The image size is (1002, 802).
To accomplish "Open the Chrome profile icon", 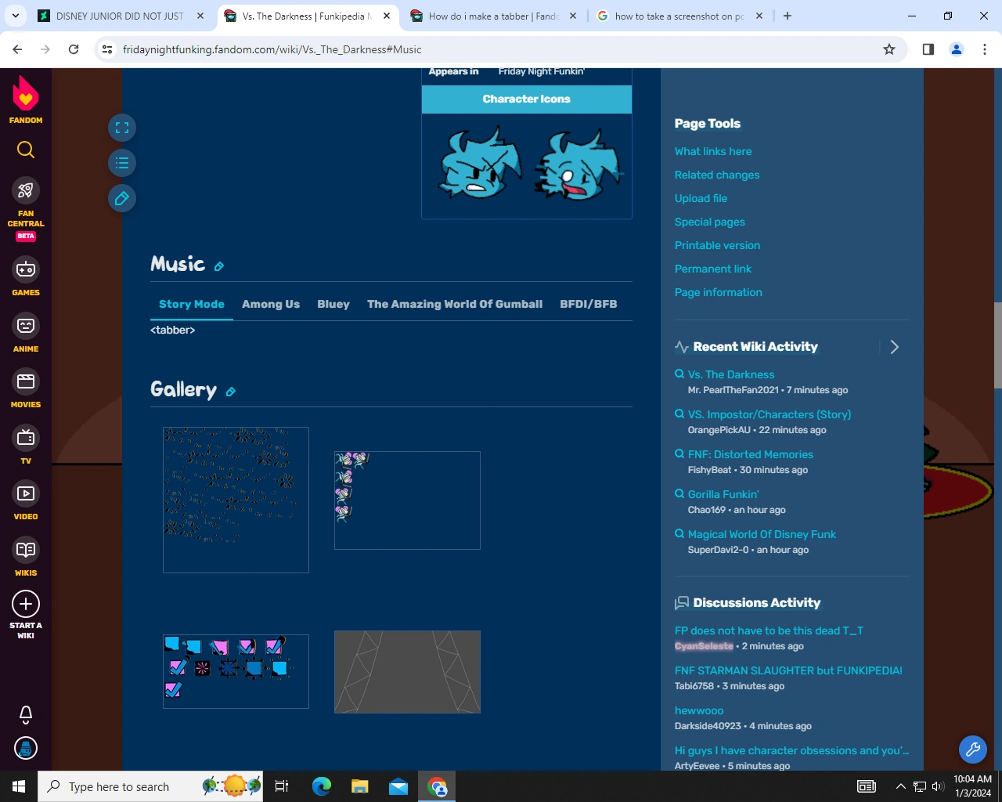I will 957,49.
